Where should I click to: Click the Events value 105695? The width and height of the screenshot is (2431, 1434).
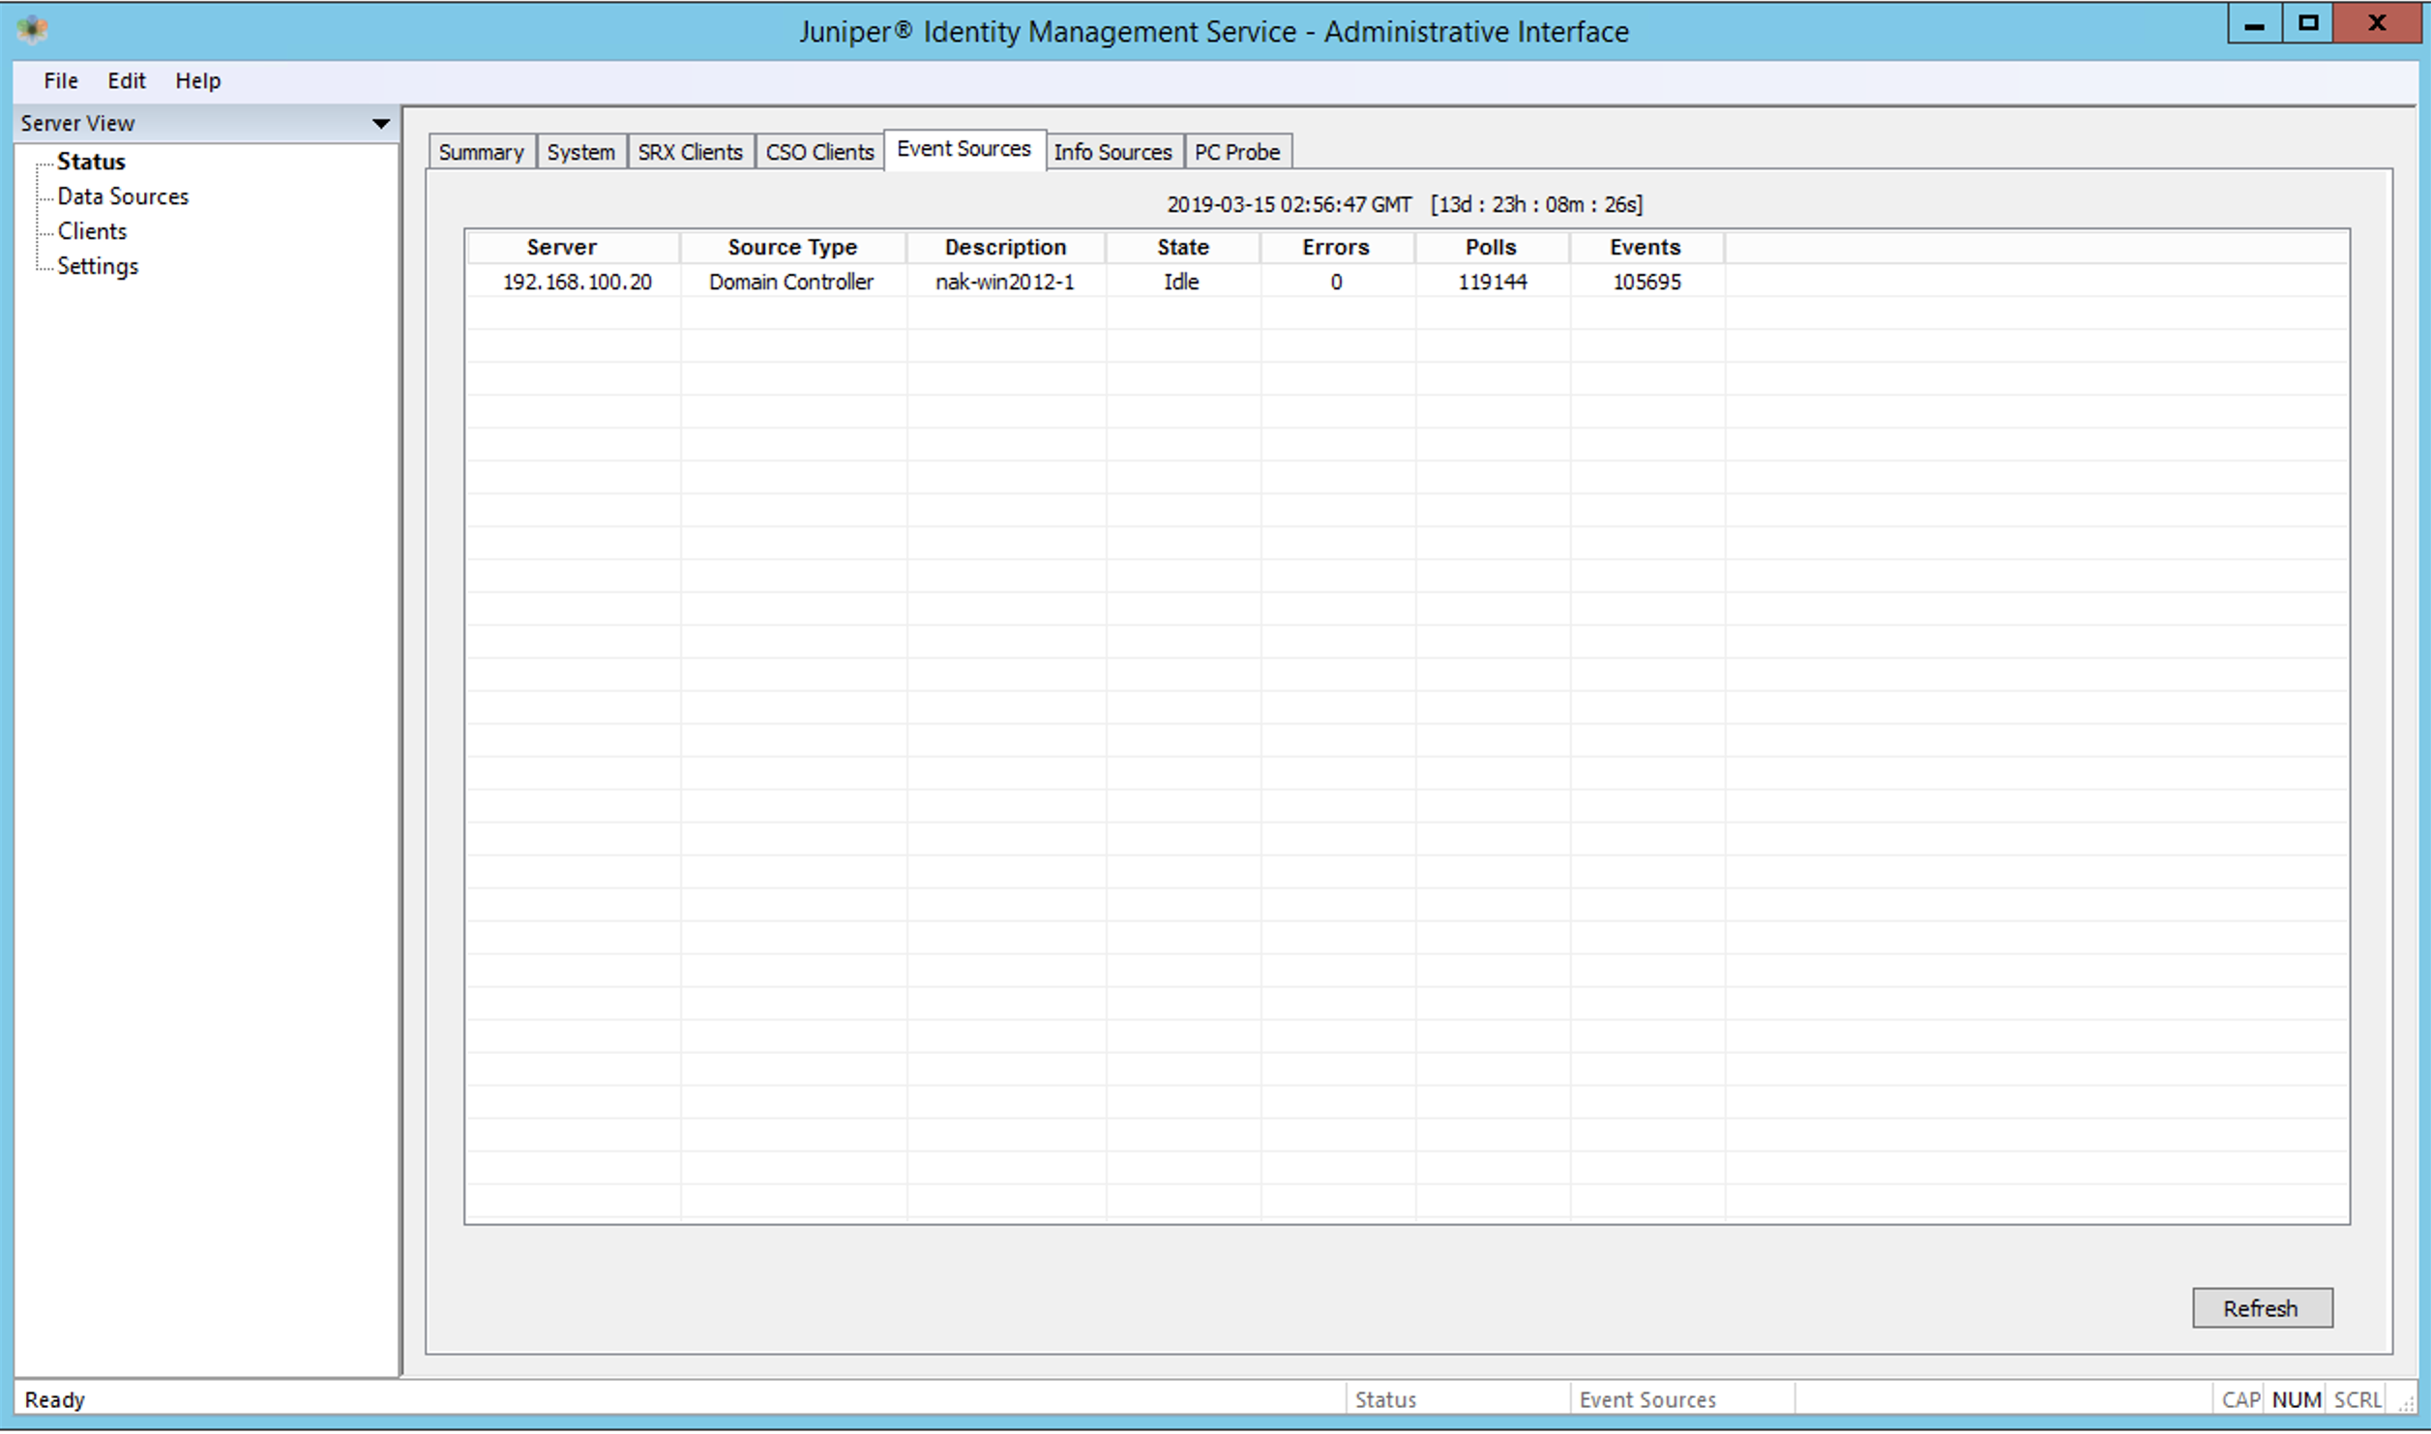coord(1647,283)
